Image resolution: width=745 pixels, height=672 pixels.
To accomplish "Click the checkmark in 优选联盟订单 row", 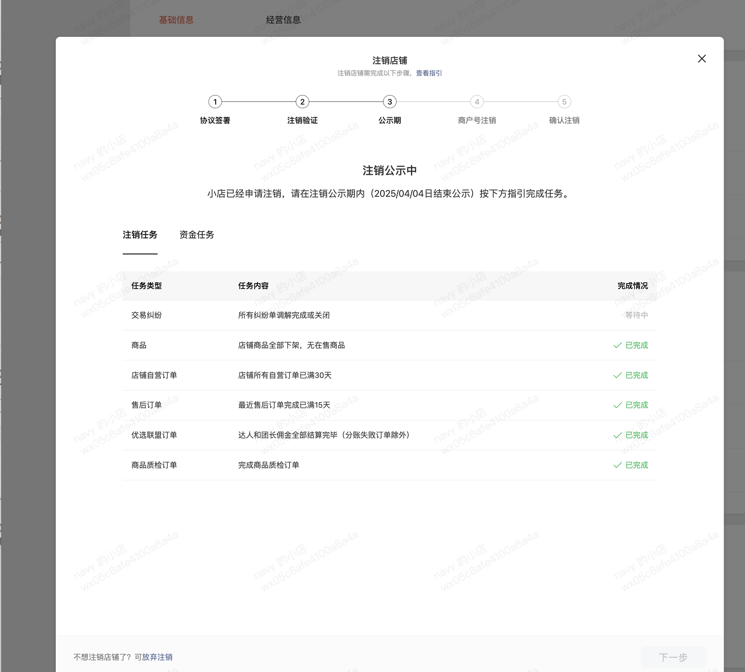I will tap(618, 435).
